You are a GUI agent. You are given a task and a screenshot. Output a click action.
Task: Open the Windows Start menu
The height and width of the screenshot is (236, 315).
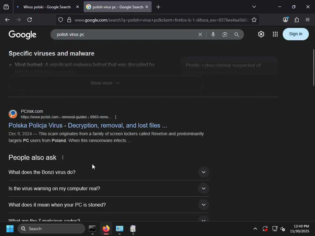10,229
